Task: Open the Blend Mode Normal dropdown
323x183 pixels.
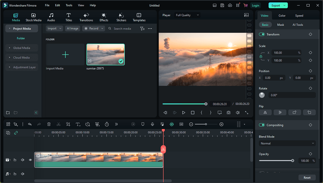Action: (287, 143)
